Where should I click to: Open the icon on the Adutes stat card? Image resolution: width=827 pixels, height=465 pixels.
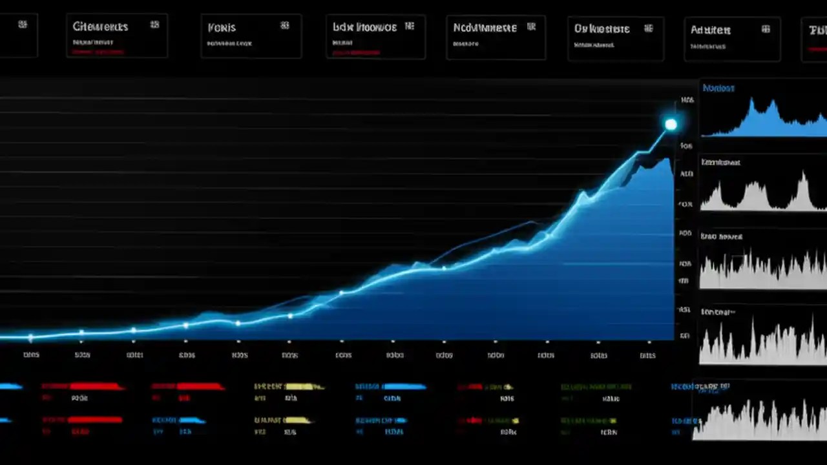[766, 29]
